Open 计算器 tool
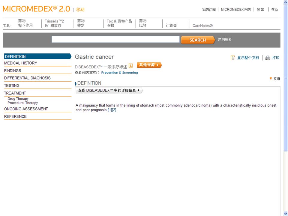This screenshot has height=216, width=288. (171, 25)
